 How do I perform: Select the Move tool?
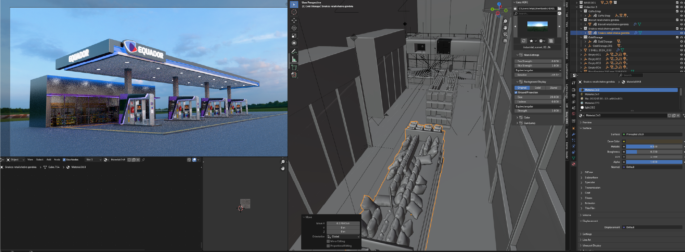tap(294, 20)
